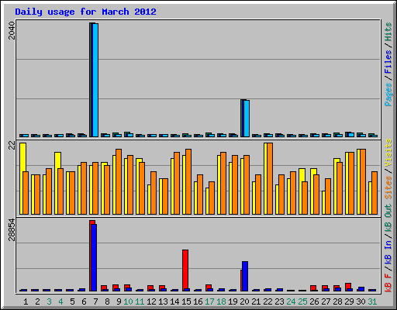Click the orange sites bar for day 22

tap(270, 178)
